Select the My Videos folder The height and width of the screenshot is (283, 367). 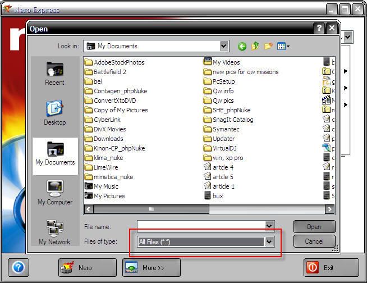click(222, 62)
